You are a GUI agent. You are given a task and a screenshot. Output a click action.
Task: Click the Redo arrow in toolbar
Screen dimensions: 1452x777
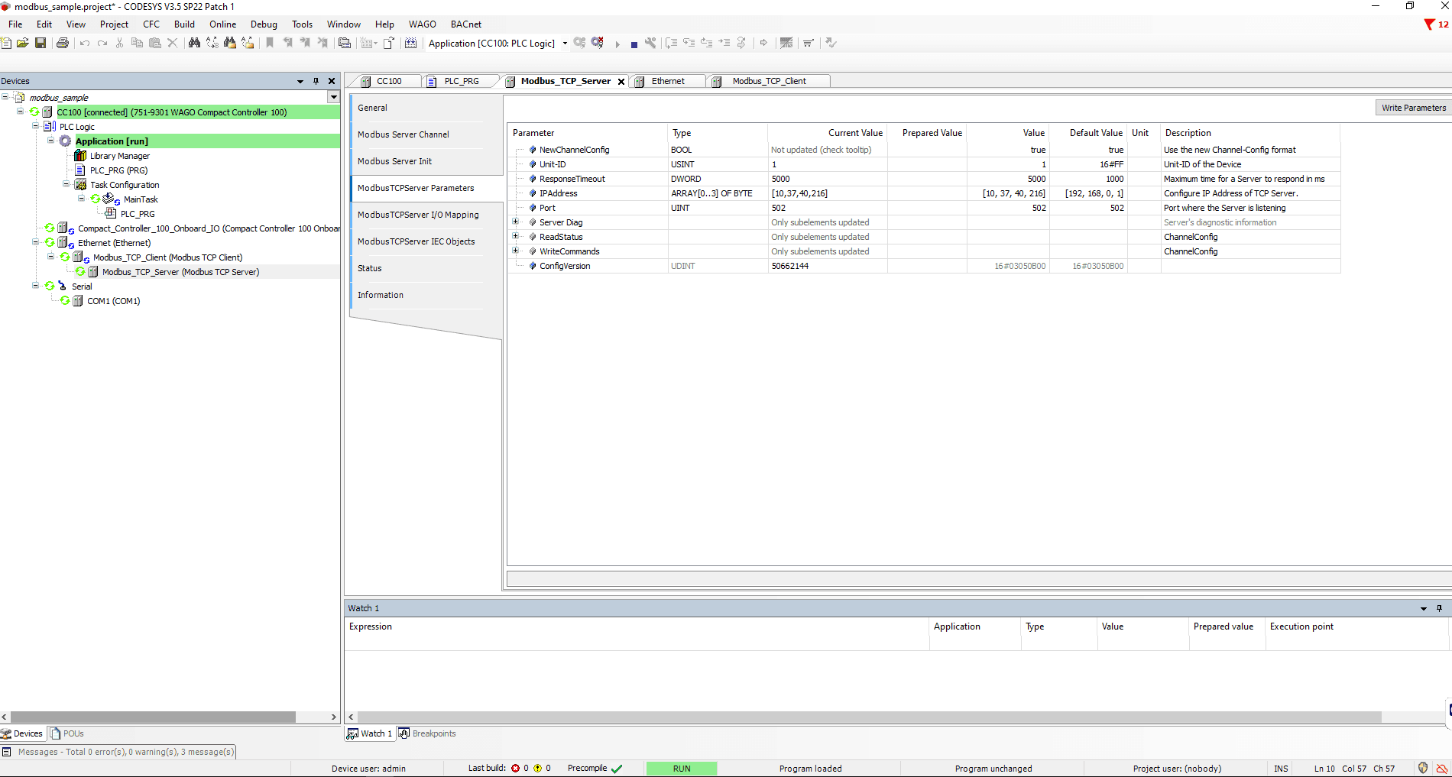coord(102,43)
